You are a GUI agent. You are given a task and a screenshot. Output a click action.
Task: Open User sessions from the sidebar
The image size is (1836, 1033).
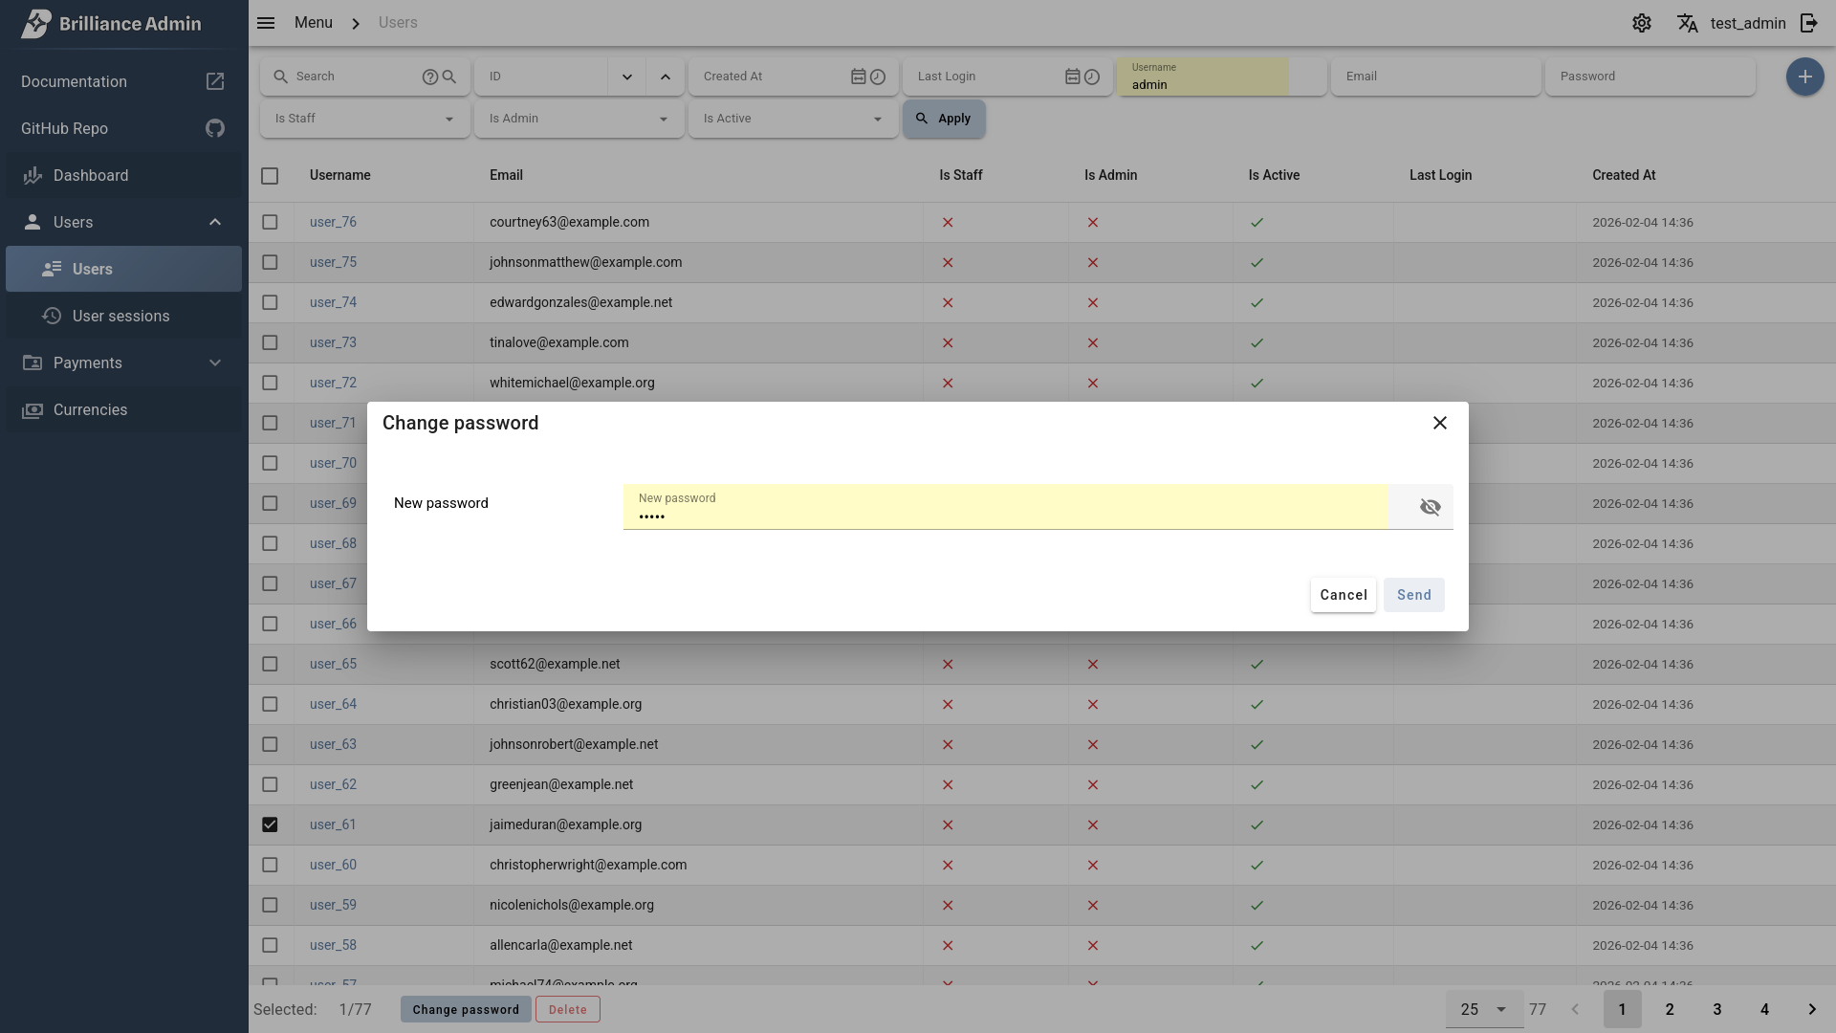click(120, 316)
